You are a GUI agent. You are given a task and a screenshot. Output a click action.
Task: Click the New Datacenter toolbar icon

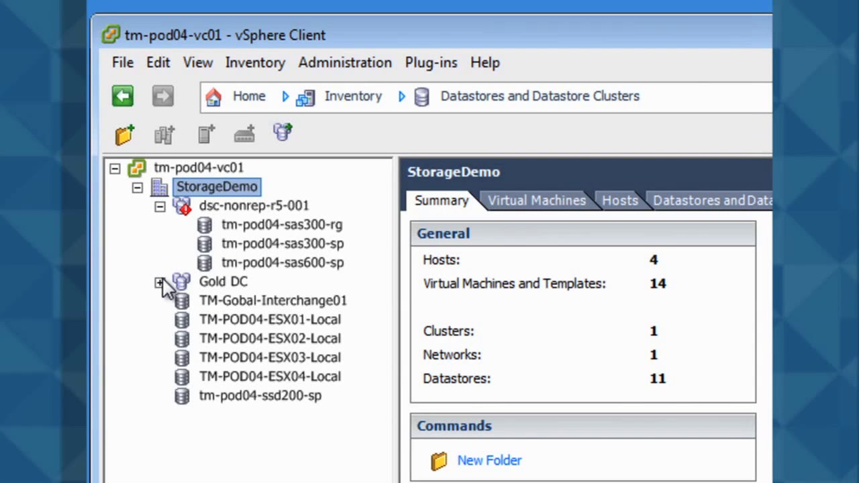(x=164, y=134)
